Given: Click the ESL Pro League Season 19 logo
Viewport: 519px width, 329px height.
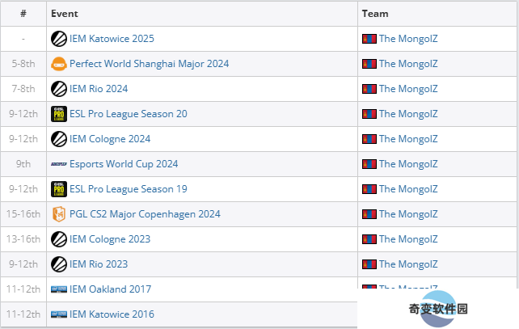Looking at the screenshot, I should 59,189.
